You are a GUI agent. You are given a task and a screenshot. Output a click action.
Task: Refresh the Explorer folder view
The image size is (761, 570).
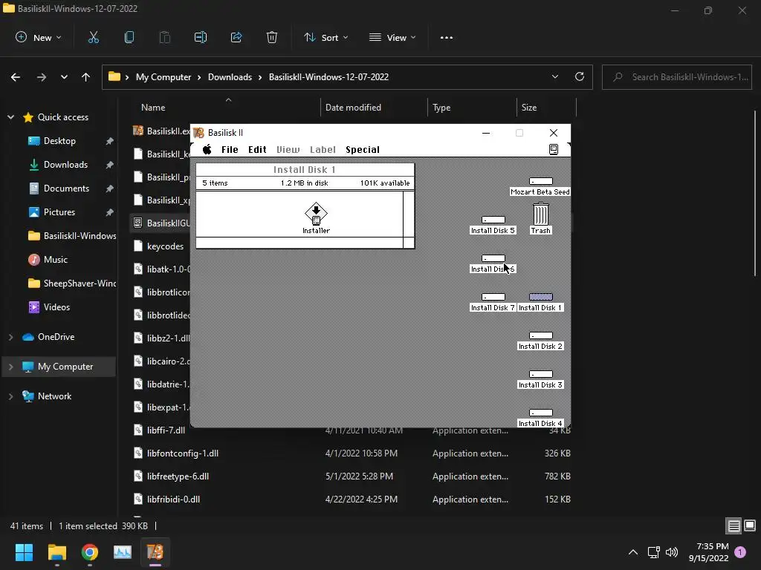(x=580, y=76)
